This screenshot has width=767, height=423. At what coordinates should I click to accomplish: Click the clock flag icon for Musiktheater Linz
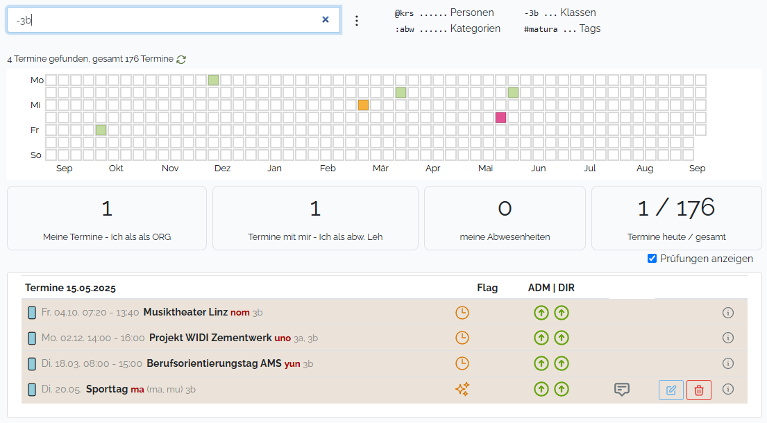(x=462, y=313)
